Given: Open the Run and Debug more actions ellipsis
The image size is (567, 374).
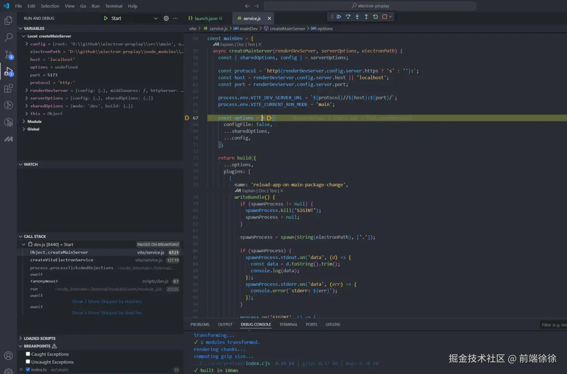Looking at the screenshot, I should pyautogui.click(x=175, y=18).
